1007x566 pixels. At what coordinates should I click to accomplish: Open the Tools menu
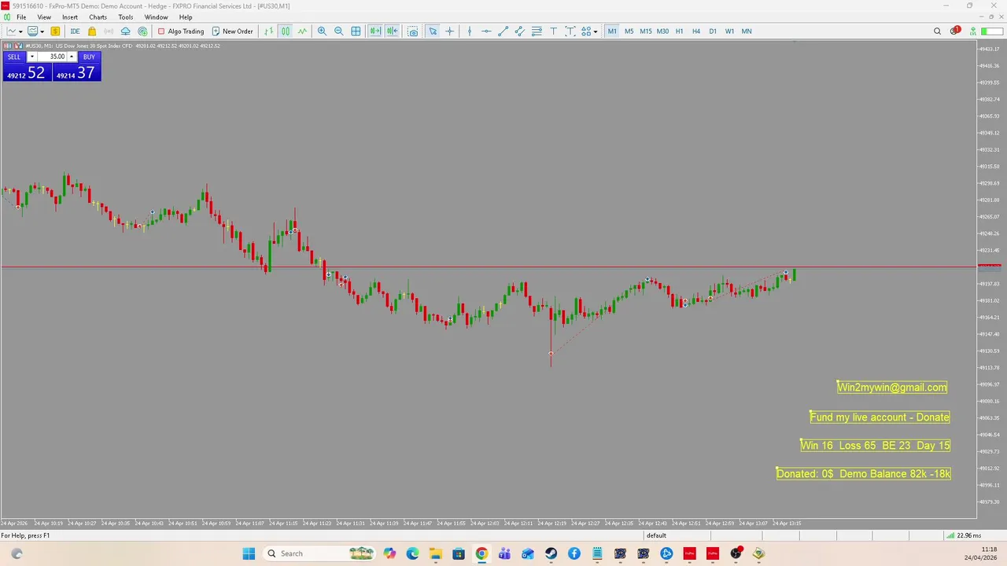(125, 17)
